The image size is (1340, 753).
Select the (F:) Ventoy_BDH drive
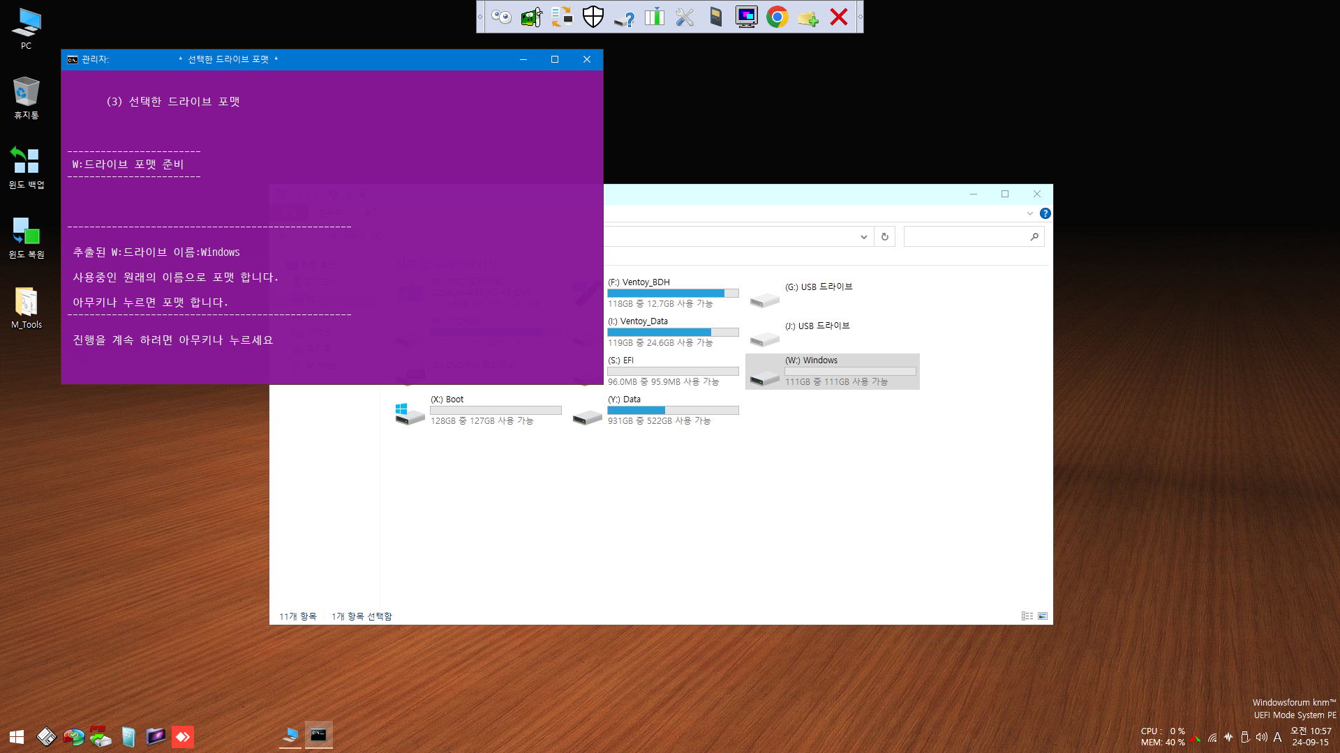click(656, 293)
